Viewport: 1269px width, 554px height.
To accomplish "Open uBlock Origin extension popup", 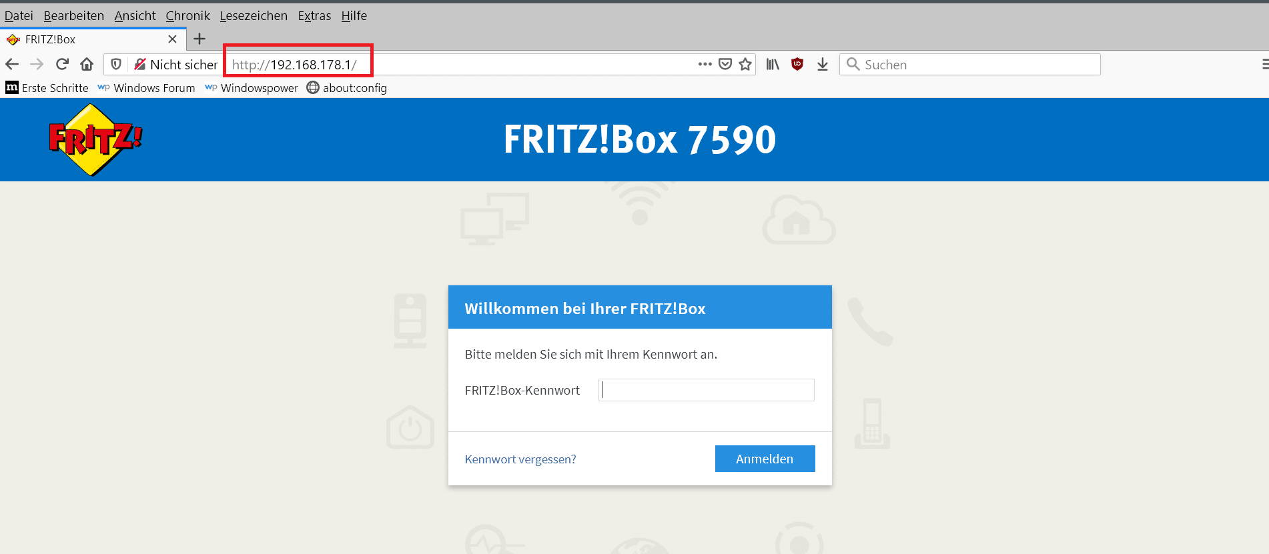I will point(797,64).
